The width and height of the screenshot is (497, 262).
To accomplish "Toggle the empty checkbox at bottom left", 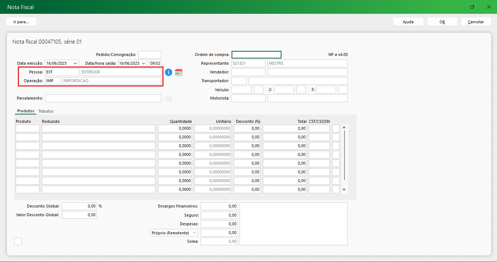I will [x=18, y=241].
